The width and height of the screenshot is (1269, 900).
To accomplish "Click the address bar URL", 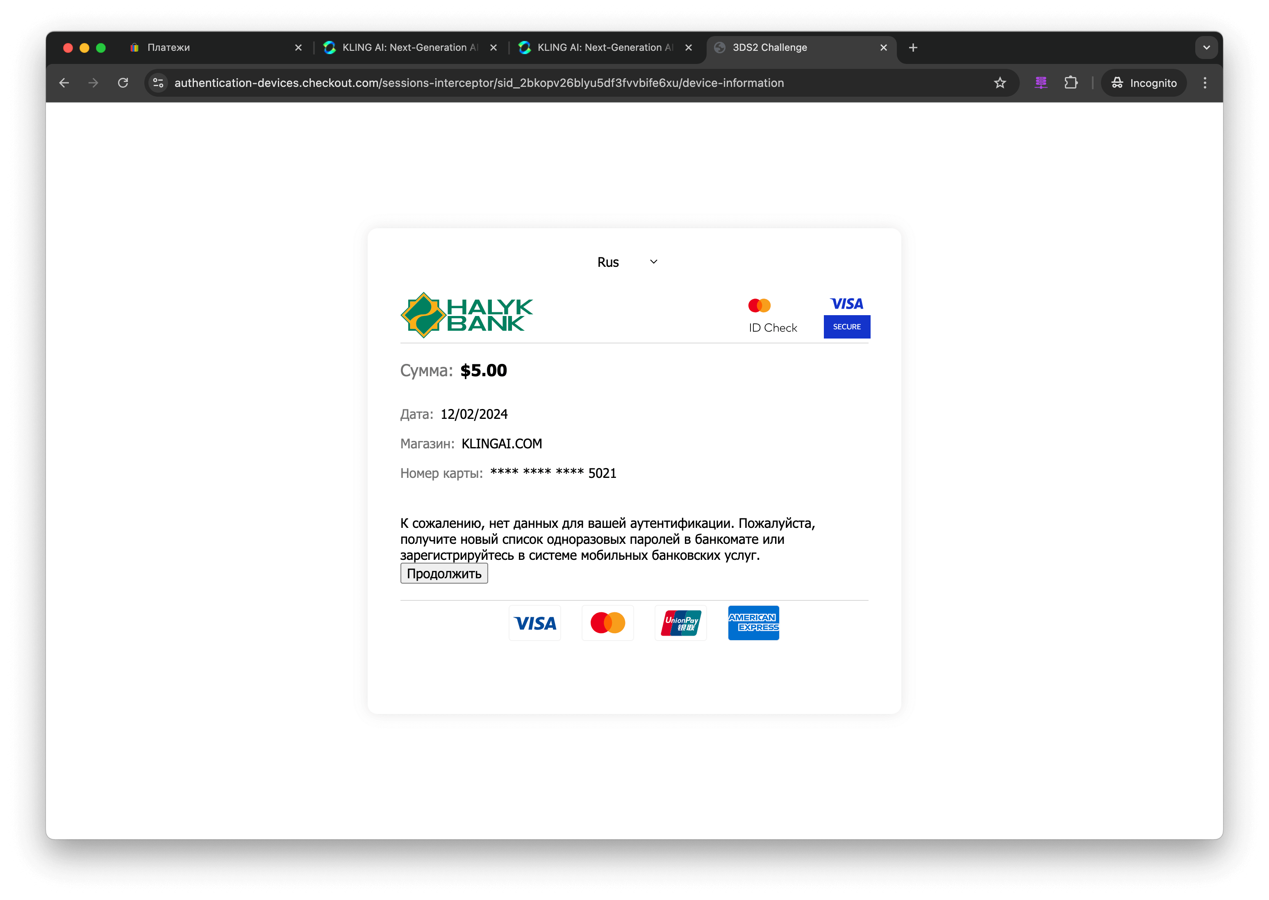I will 479,83.
